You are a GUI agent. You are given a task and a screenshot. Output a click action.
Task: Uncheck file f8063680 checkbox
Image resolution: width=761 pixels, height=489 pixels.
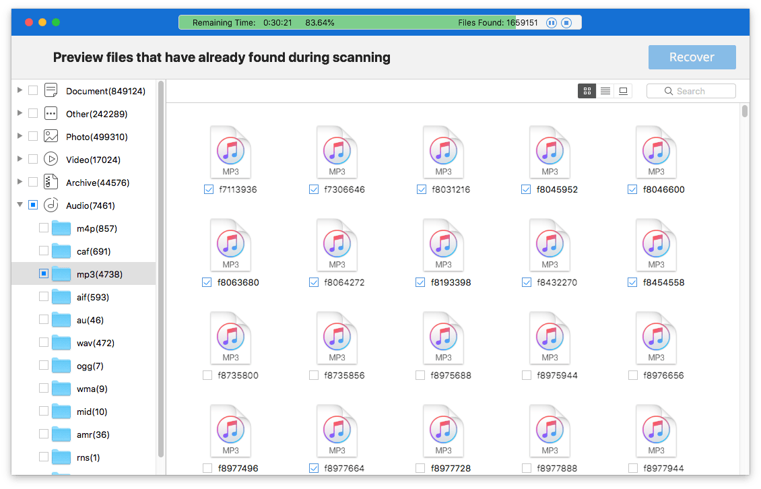(207, 282)
